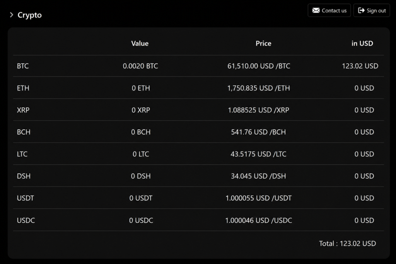The image size is (396, 264).
Task: Select the USDT row label
Action: (x=25, y=198)
